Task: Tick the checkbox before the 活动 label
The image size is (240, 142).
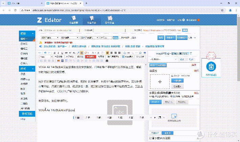Action: 130,38
